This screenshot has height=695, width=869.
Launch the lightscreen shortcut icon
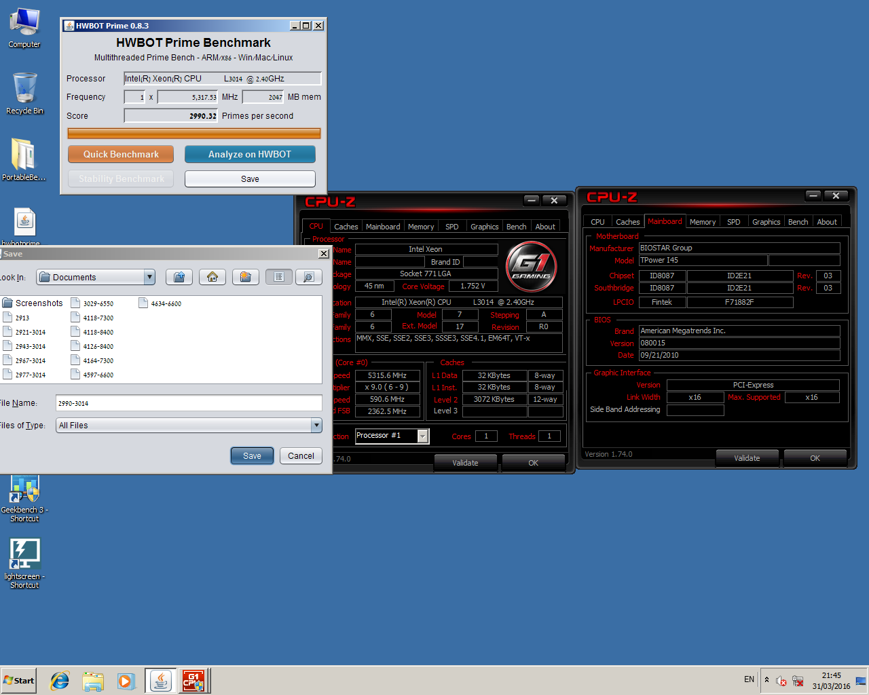click(24, 563)
